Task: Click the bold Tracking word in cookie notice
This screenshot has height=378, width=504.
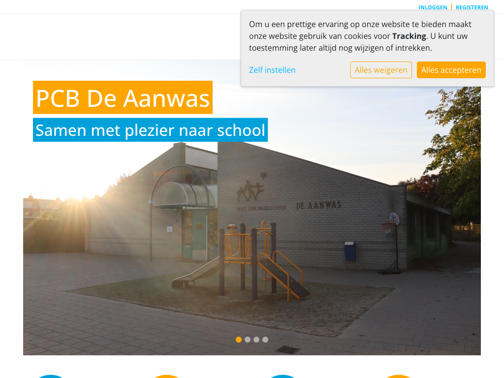Action: (409, 36)
